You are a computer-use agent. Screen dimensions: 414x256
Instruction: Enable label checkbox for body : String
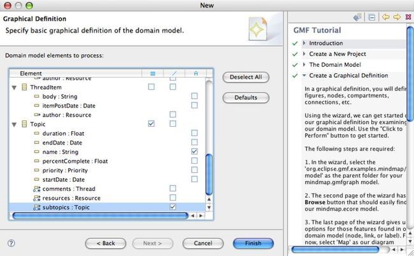tap(194, 96)
